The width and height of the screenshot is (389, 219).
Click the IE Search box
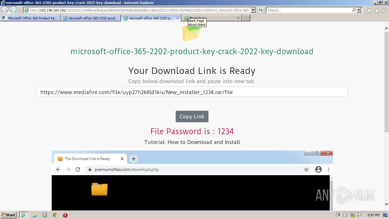(x=309, y=10)
